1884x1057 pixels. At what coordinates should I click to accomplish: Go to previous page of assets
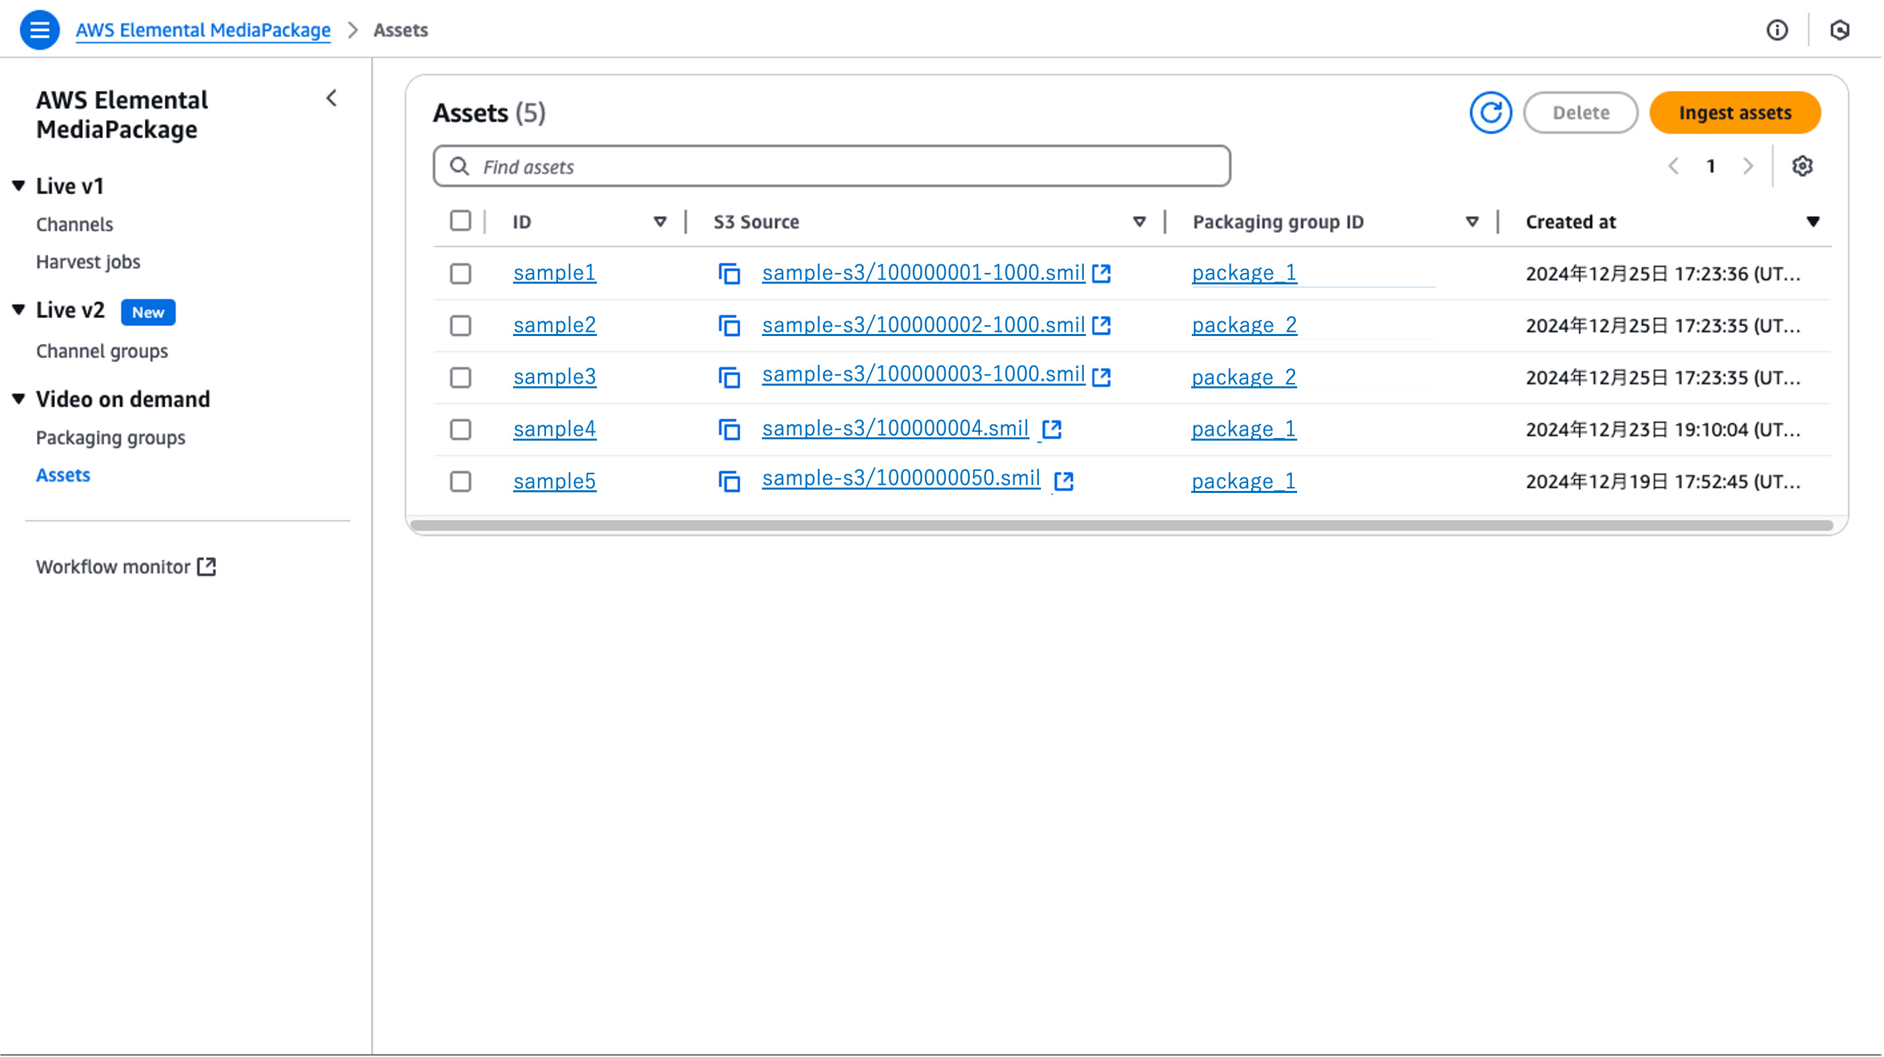pyautogui.click(x=1673, y=166)
